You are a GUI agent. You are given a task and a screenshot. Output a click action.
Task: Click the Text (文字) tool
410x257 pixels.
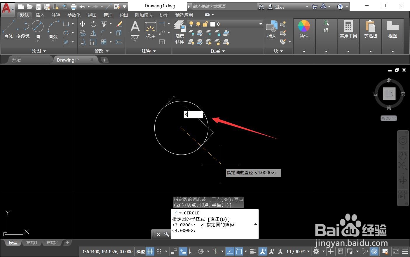coord(135,30)
